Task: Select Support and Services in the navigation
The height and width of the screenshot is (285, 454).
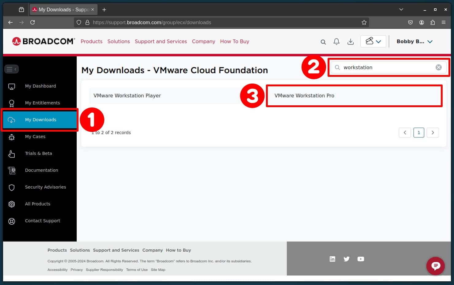Action: click(x=160, y=41)
